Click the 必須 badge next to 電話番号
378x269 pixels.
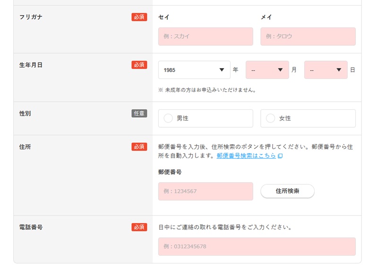[139, 227]
